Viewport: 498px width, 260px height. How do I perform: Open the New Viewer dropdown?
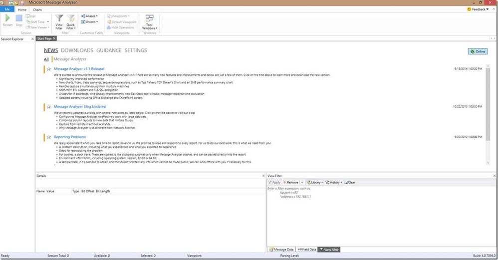(37, 27)
